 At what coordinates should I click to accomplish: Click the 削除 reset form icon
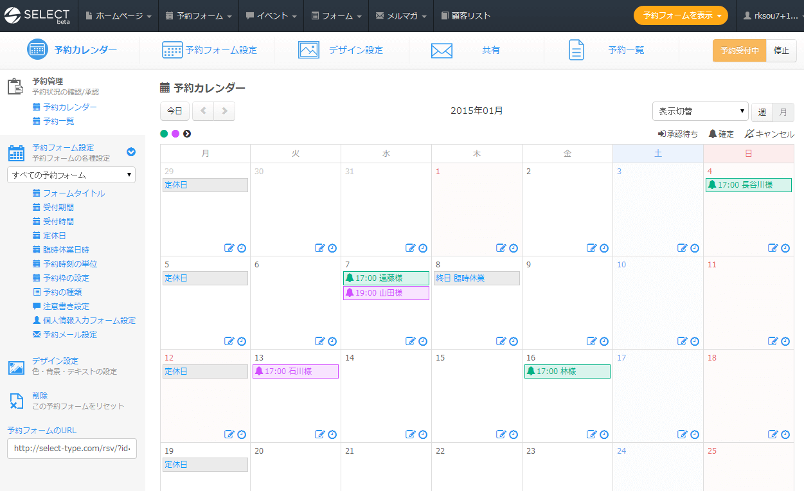pos(16,401)
